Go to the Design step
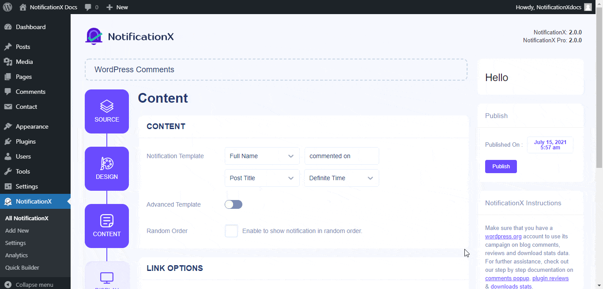This screenshot has width=603, height=289. [107, 169]
